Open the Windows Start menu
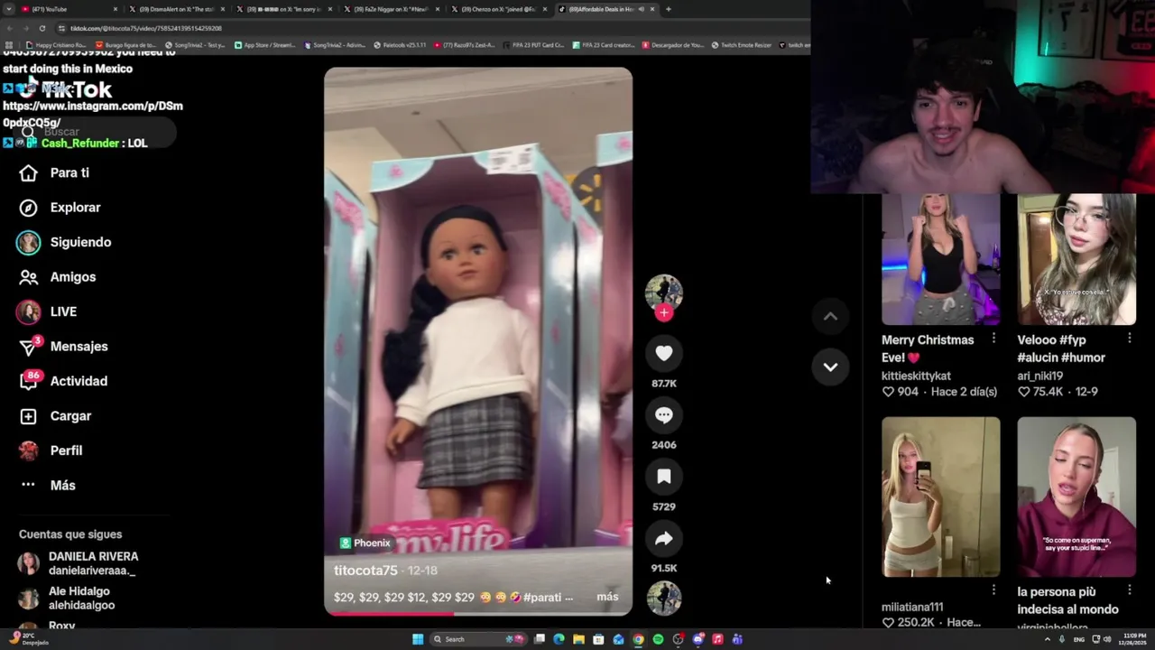This screenshot has width=1155, height=650. [x=418, y=639]
